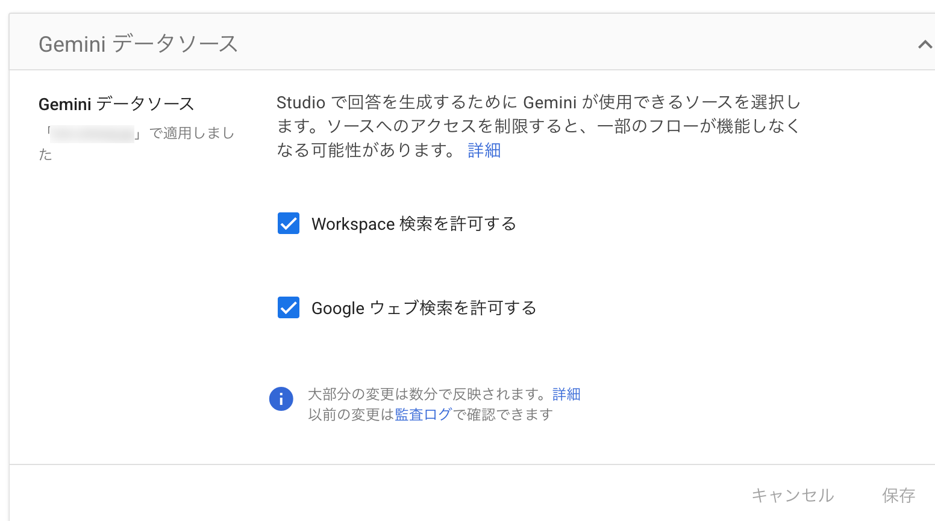935x521 pixels.
Task: Select the bold Gemini データソース setting label
Action: 116,104
